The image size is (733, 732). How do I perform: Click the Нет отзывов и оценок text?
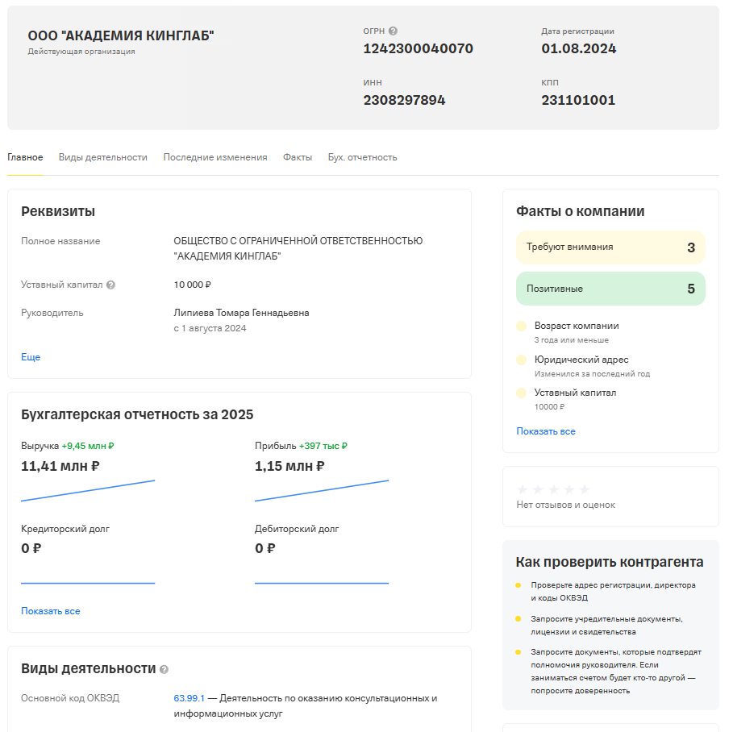click(x=565, y=505)
